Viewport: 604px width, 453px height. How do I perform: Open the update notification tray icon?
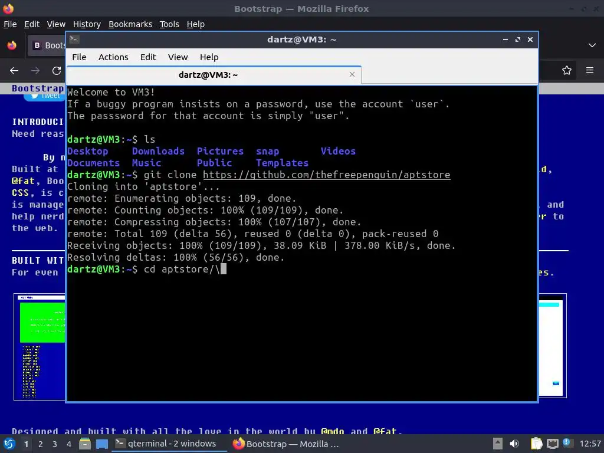[567, 443]
